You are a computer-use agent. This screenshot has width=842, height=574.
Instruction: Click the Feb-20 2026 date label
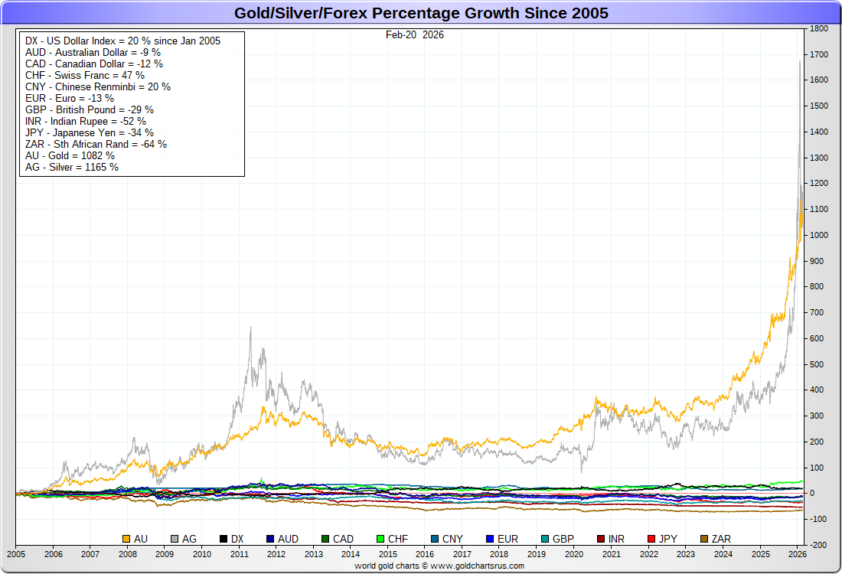point(414,35)
